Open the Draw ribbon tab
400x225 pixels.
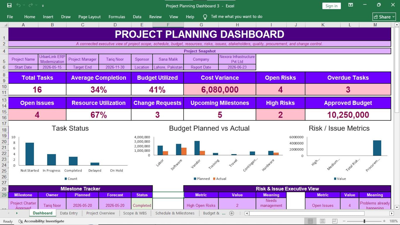[x=66, y=17]
